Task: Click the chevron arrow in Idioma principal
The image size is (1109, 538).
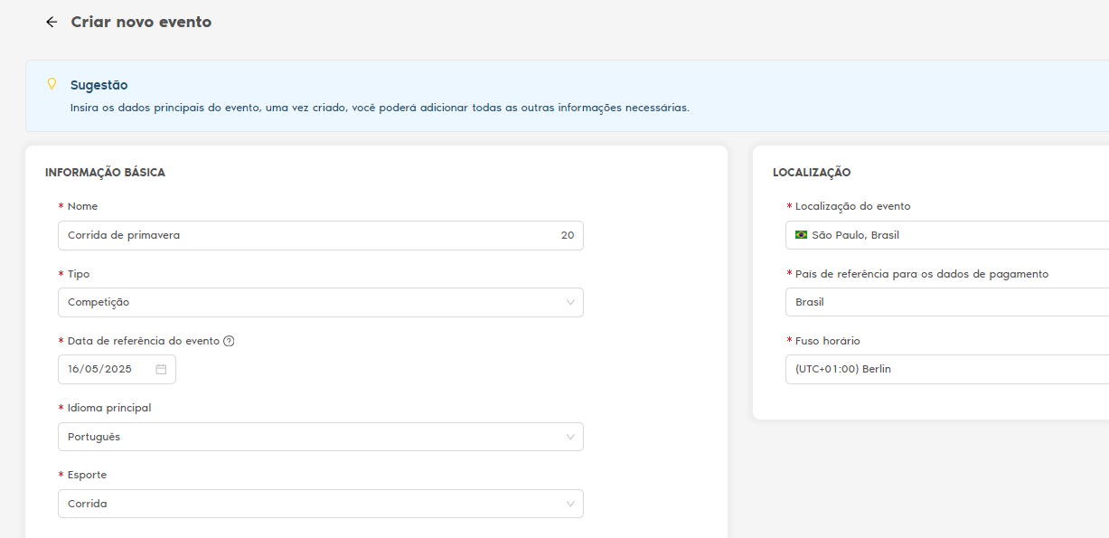Action: pyautogui.click(x=570, y=437)
